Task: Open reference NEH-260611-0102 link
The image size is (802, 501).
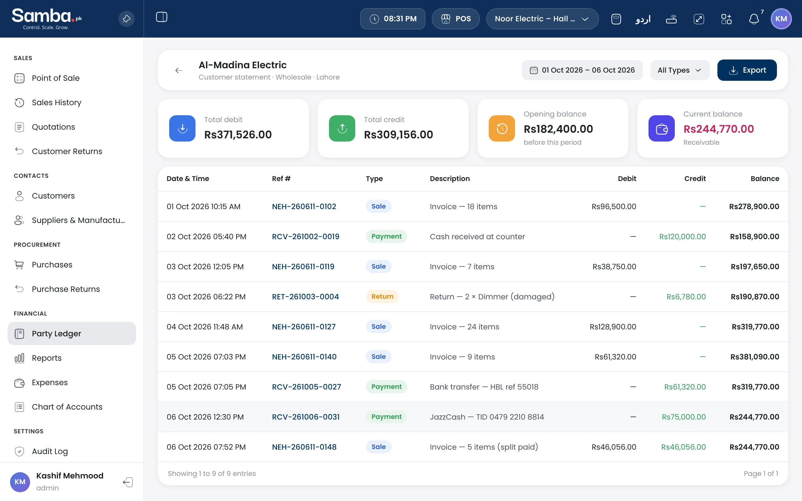Action: click(304, 206)
